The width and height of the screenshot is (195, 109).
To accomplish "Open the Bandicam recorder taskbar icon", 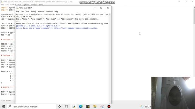I will pyautogui.click(x=109, y=106).
